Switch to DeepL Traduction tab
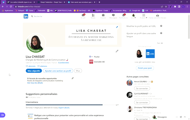190x120 pixels. tap(51, 2)
